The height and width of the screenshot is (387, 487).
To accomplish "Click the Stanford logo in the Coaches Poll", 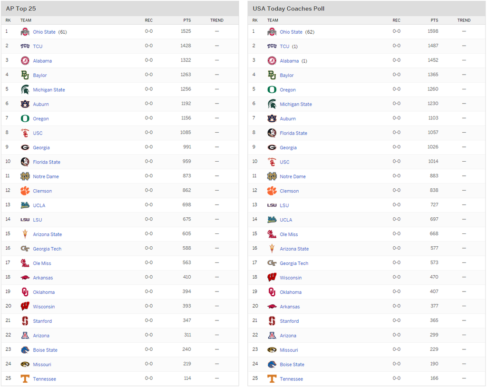I will click(272, 321).
